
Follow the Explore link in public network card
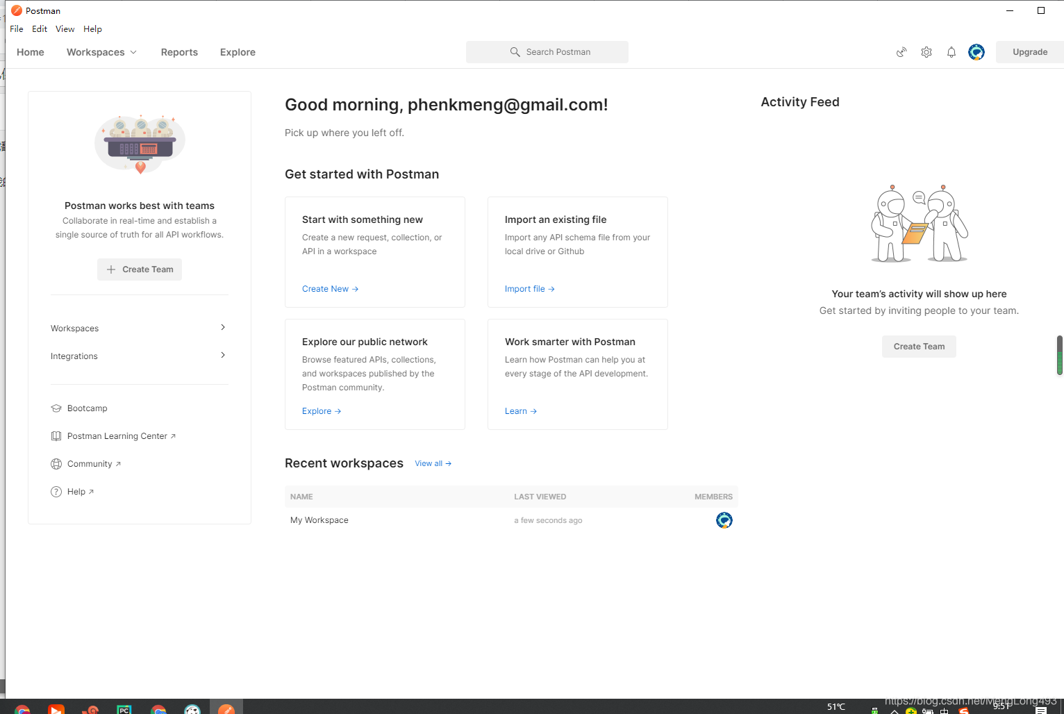(x=322, y=411)
